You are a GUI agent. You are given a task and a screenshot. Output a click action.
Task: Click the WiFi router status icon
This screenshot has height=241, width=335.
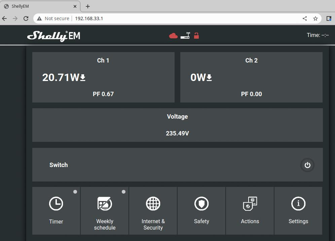[x=185, y=36]
